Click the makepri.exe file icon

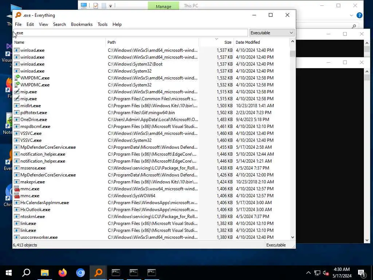pos(17,182)
